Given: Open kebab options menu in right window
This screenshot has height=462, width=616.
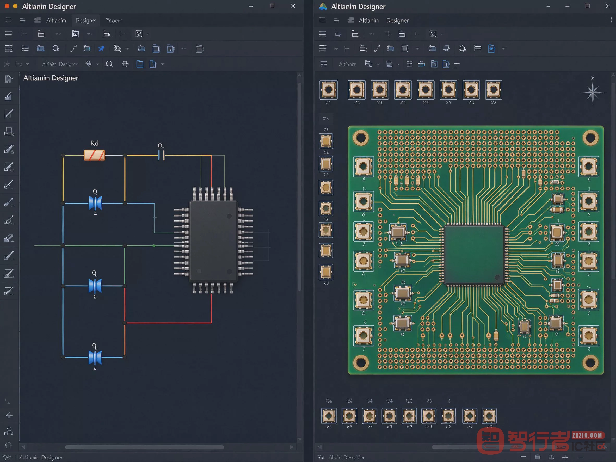Looking at the screenshot, I should point(611,20).
